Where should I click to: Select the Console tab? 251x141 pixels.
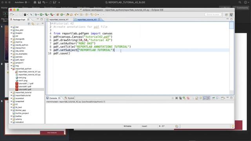53,98
